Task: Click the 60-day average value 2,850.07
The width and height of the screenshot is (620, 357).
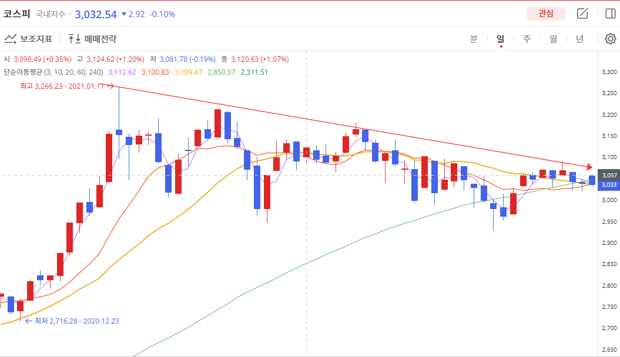Action: (222, 72)
